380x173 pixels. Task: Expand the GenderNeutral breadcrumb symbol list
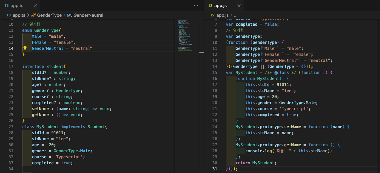pos(88,15)
